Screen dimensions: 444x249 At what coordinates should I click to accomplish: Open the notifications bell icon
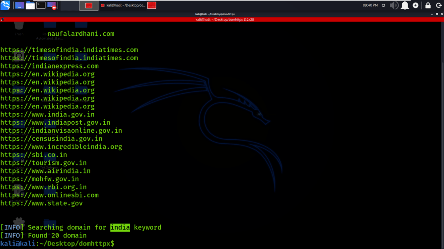pyautogui.click(x=405, y=5)
